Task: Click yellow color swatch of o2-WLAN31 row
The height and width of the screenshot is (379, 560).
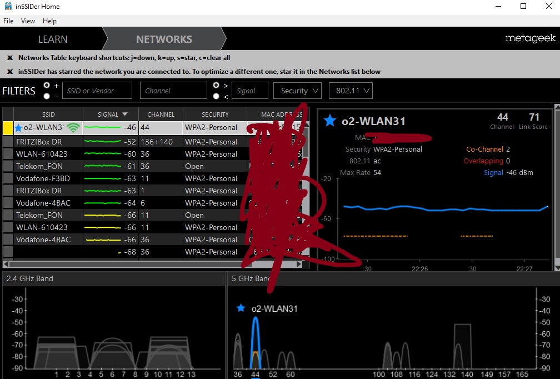Action: [8, 128]
